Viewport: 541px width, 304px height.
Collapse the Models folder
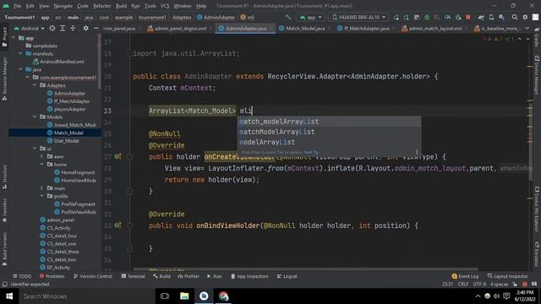pos(35,117)
